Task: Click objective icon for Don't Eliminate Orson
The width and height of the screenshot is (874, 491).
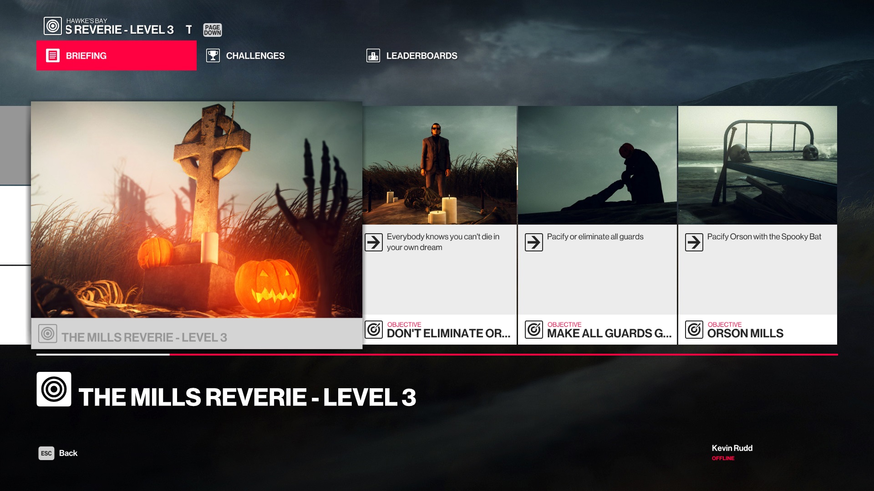Action: coord(374,330)
